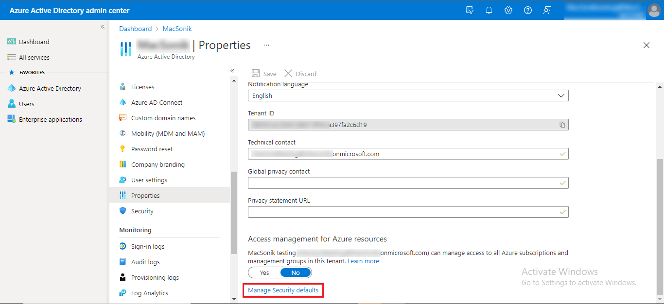The height and width of the screenshot is (304, 664).
Task: Go to Password reset settings
Action: 152,149
